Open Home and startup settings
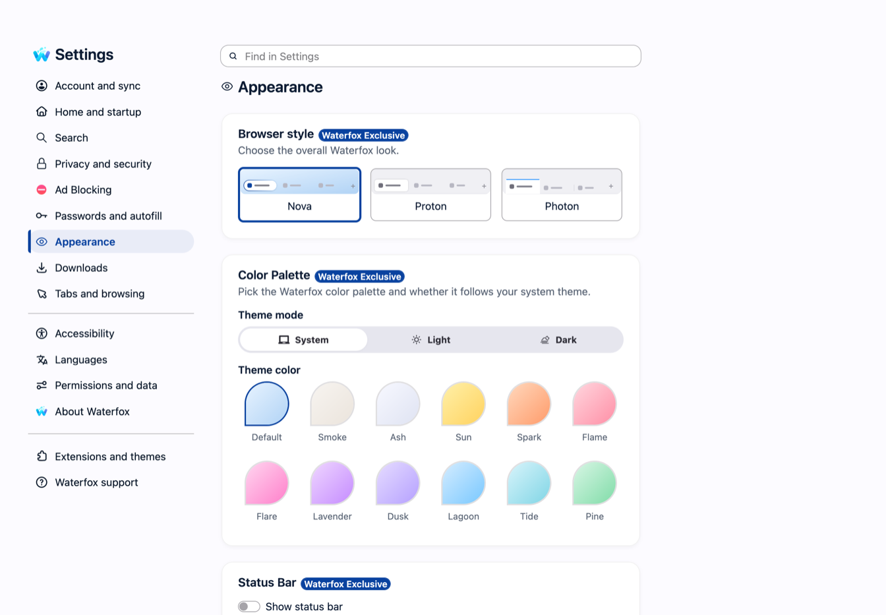 pyautogui.click(x=111, y=112)
